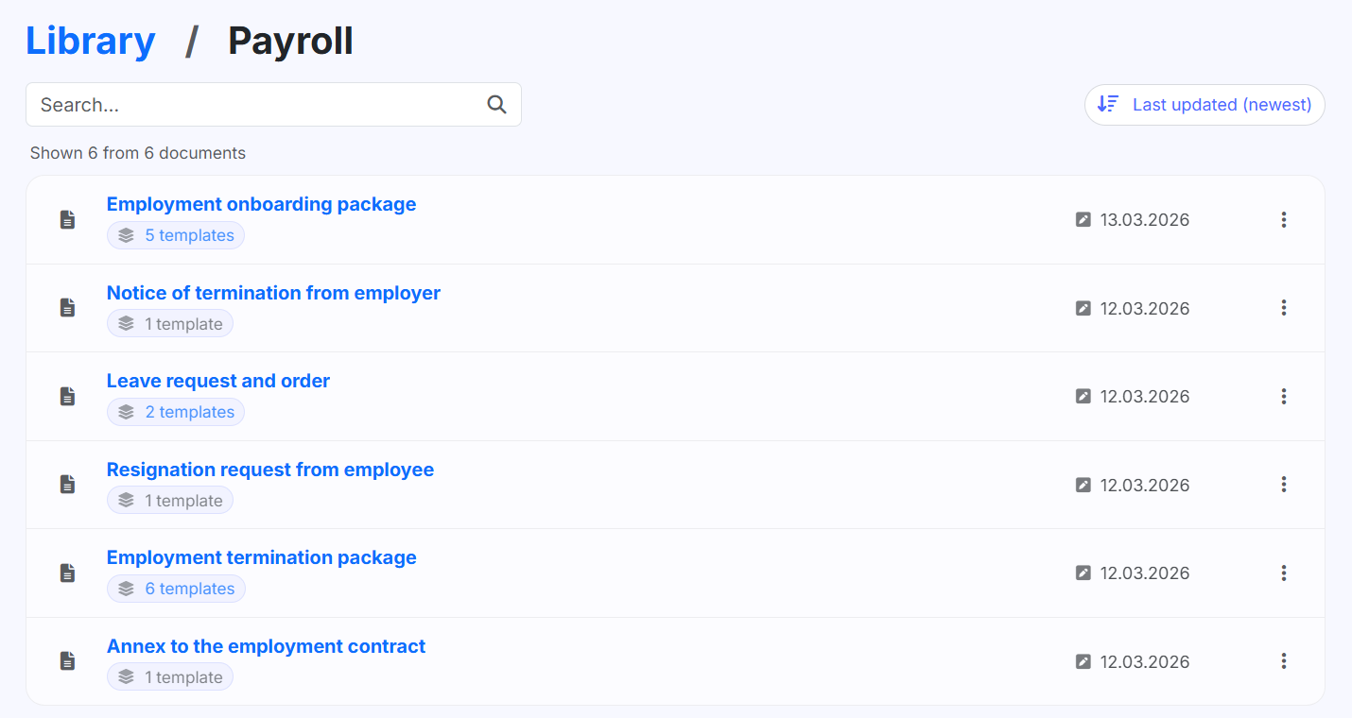The height and width of the screenshot is (718, 1352).
Task: Click the file icon next to Resignation request from employee
Action: pyautogui.click(x=67, y=484)
